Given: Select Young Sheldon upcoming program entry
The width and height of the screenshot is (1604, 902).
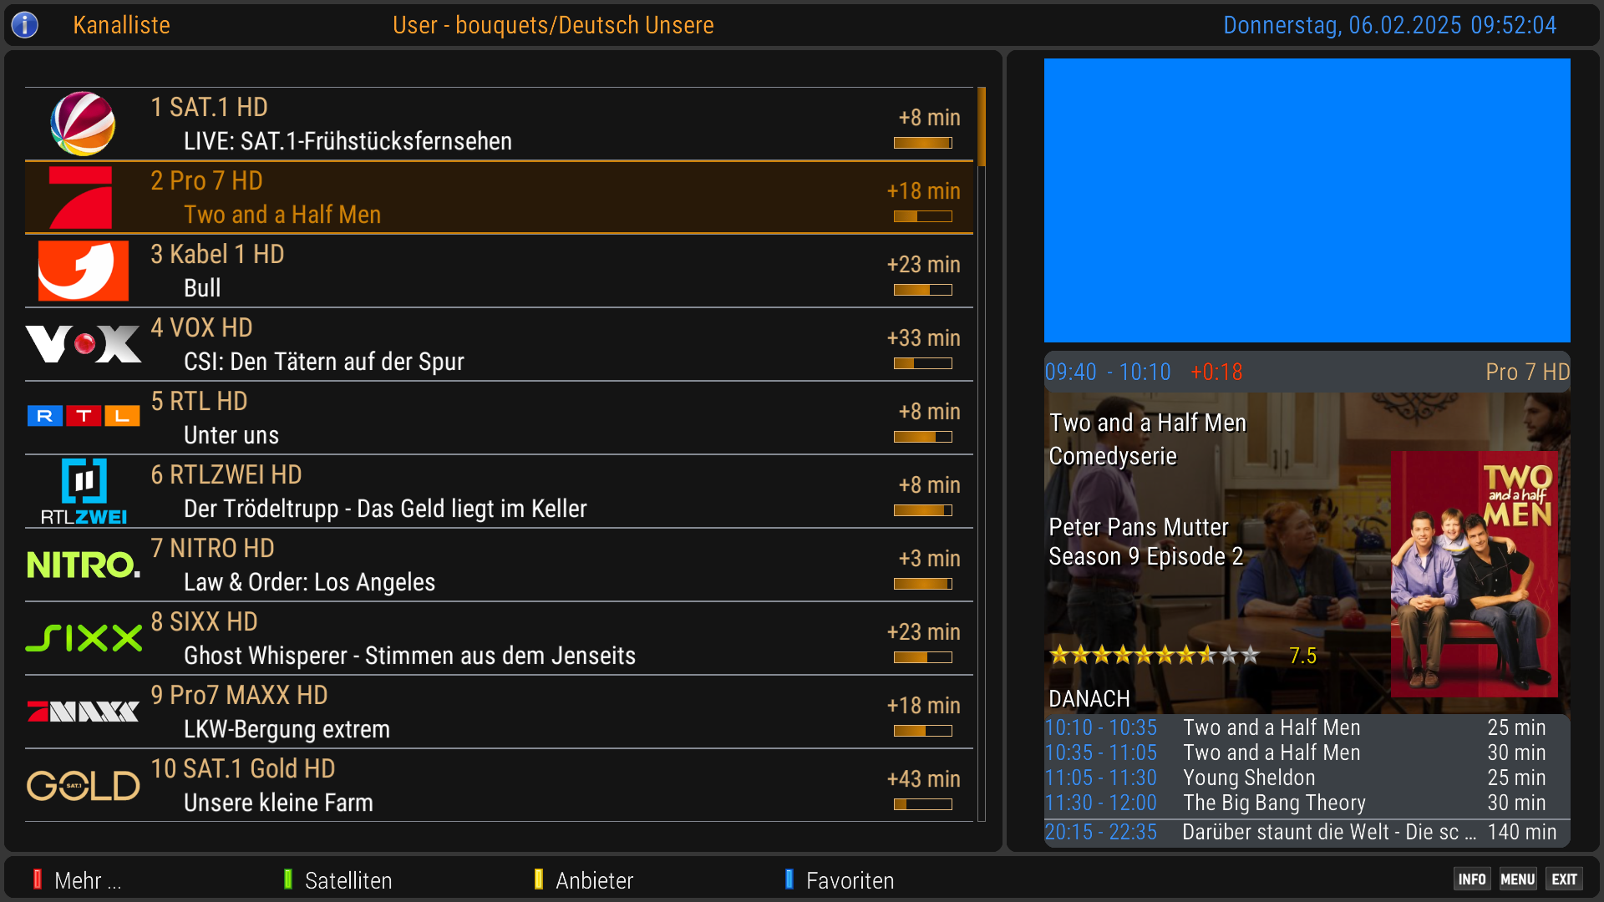Looking at the screenshot, I should [1248, 778].
